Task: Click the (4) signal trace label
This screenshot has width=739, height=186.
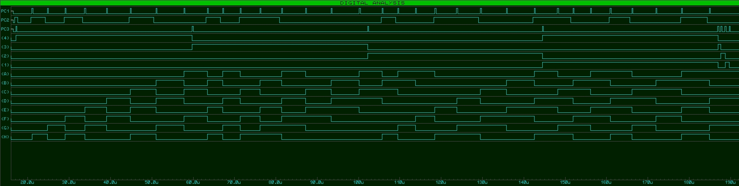Action: click(x=5, y=38)
